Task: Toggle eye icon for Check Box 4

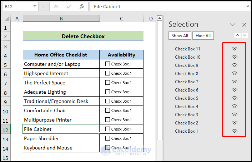Action: (235, 107)
